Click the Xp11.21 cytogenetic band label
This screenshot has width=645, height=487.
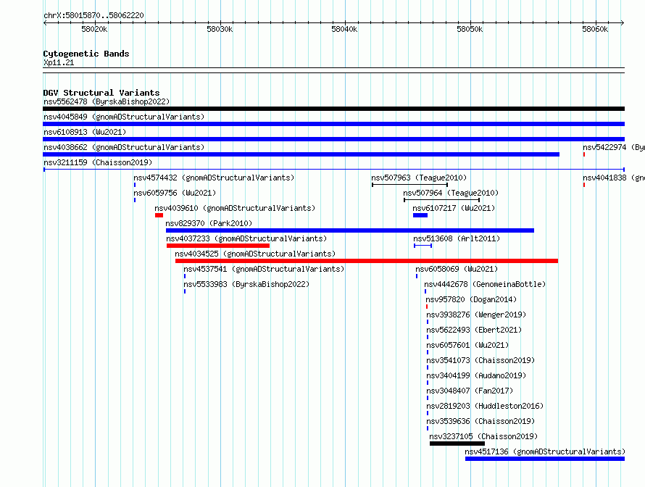pyautogui.click(x=59, y=62)
